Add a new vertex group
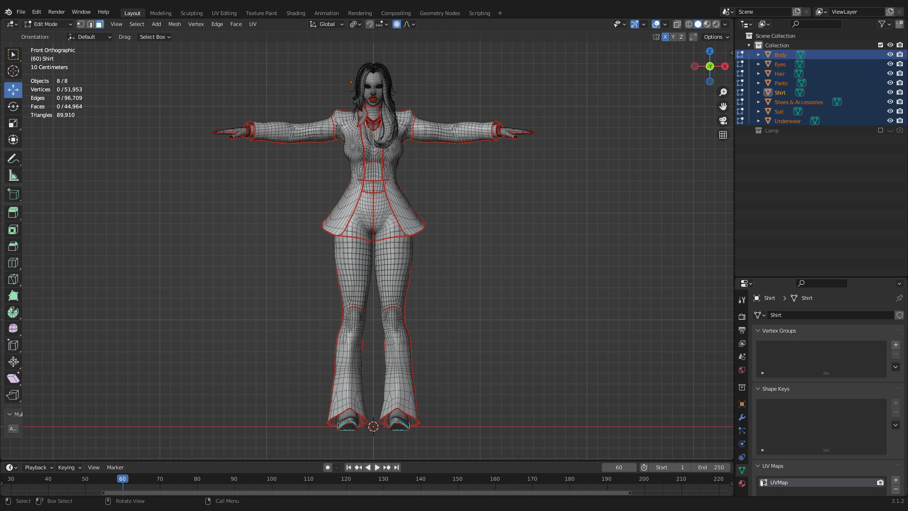This screenshot has height=511, width=908. click(896, 345)
